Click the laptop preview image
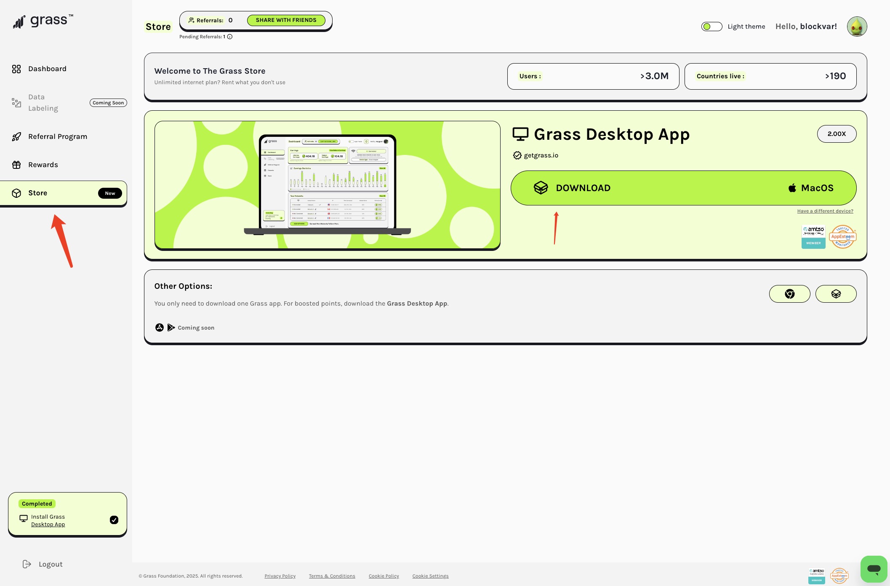The image size is (890, 586). point(327,185)
